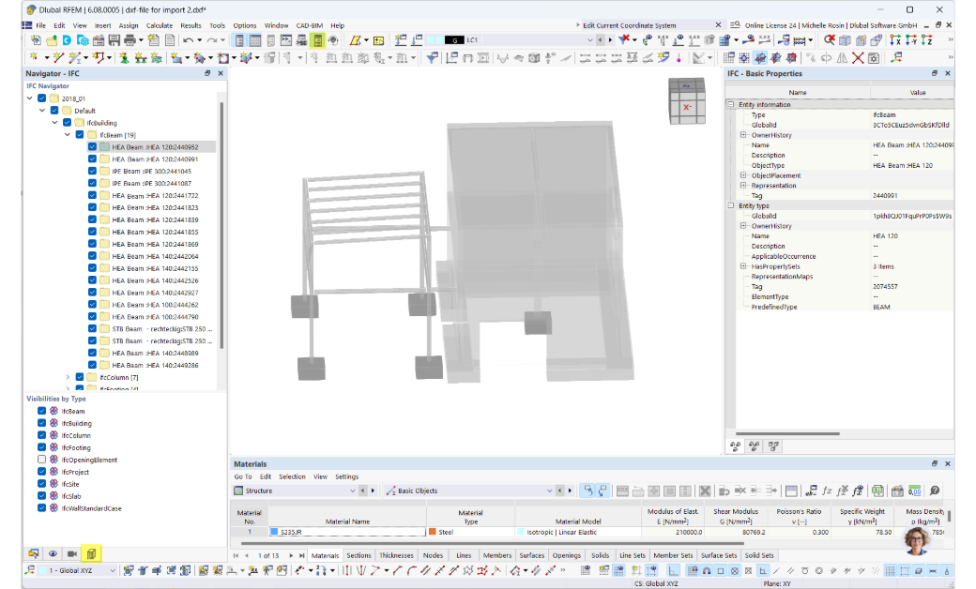Click the X-axis view direction icon
The image size is (976, 589).
pyautogui.click(x=895, y=40)
